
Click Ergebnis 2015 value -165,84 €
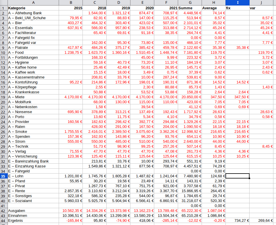(x=71, y=221)
